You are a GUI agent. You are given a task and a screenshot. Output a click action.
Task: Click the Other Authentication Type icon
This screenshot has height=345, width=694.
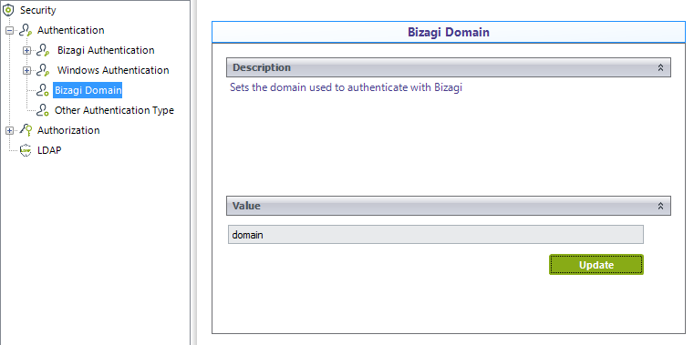coord(43,110)
